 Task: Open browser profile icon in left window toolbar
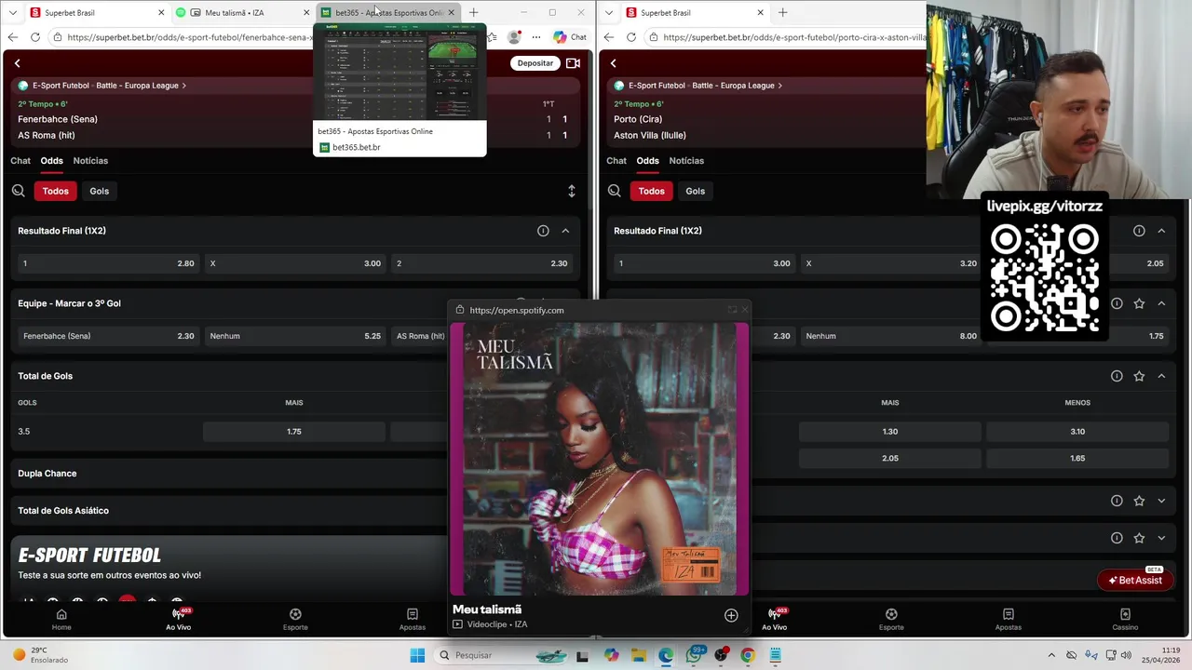pos(514,37)
